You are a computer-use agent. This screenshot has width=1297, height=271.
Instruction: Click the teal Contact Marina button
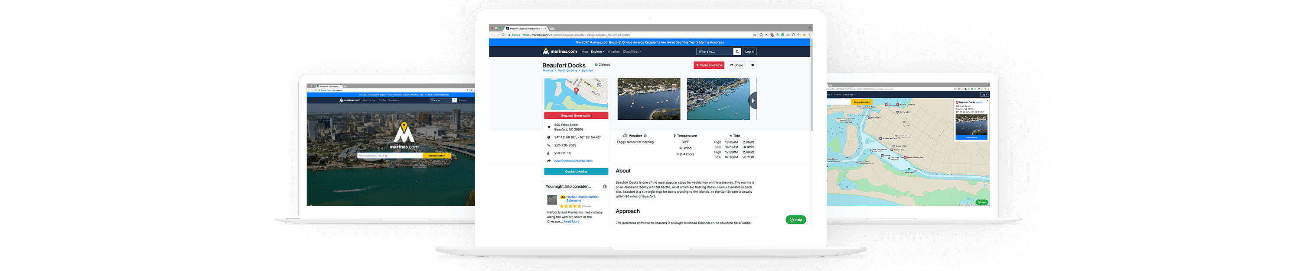pos(576,172)
